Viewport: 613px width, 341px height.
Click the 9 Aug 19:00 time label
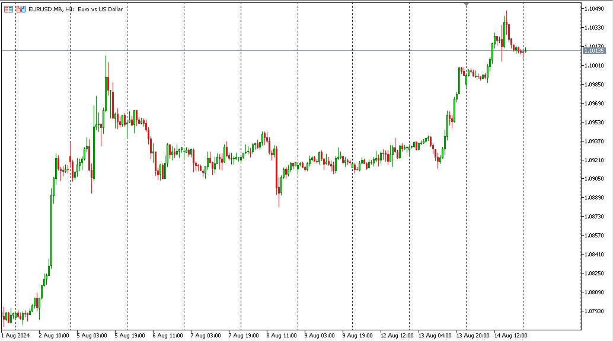(357, 335)
